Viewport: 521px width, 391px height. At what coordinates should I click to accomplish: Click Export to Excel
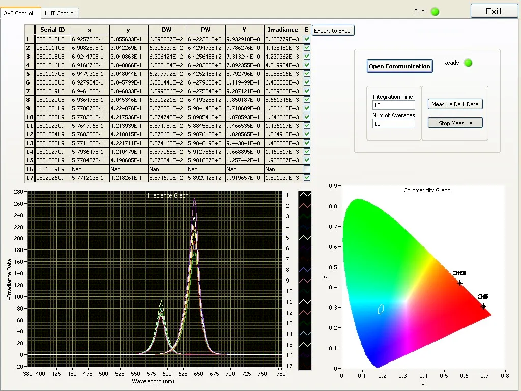point(333,31)
